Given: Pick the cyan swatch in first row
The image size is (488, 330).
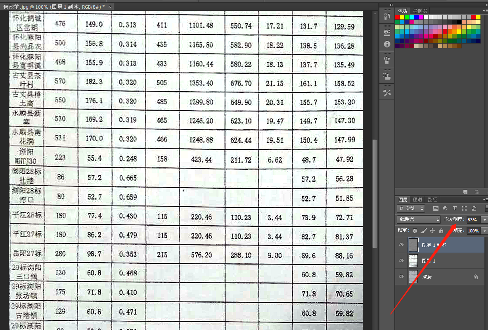Looking at the screenshot, I should pyautogui.click(x=412, y=17).
